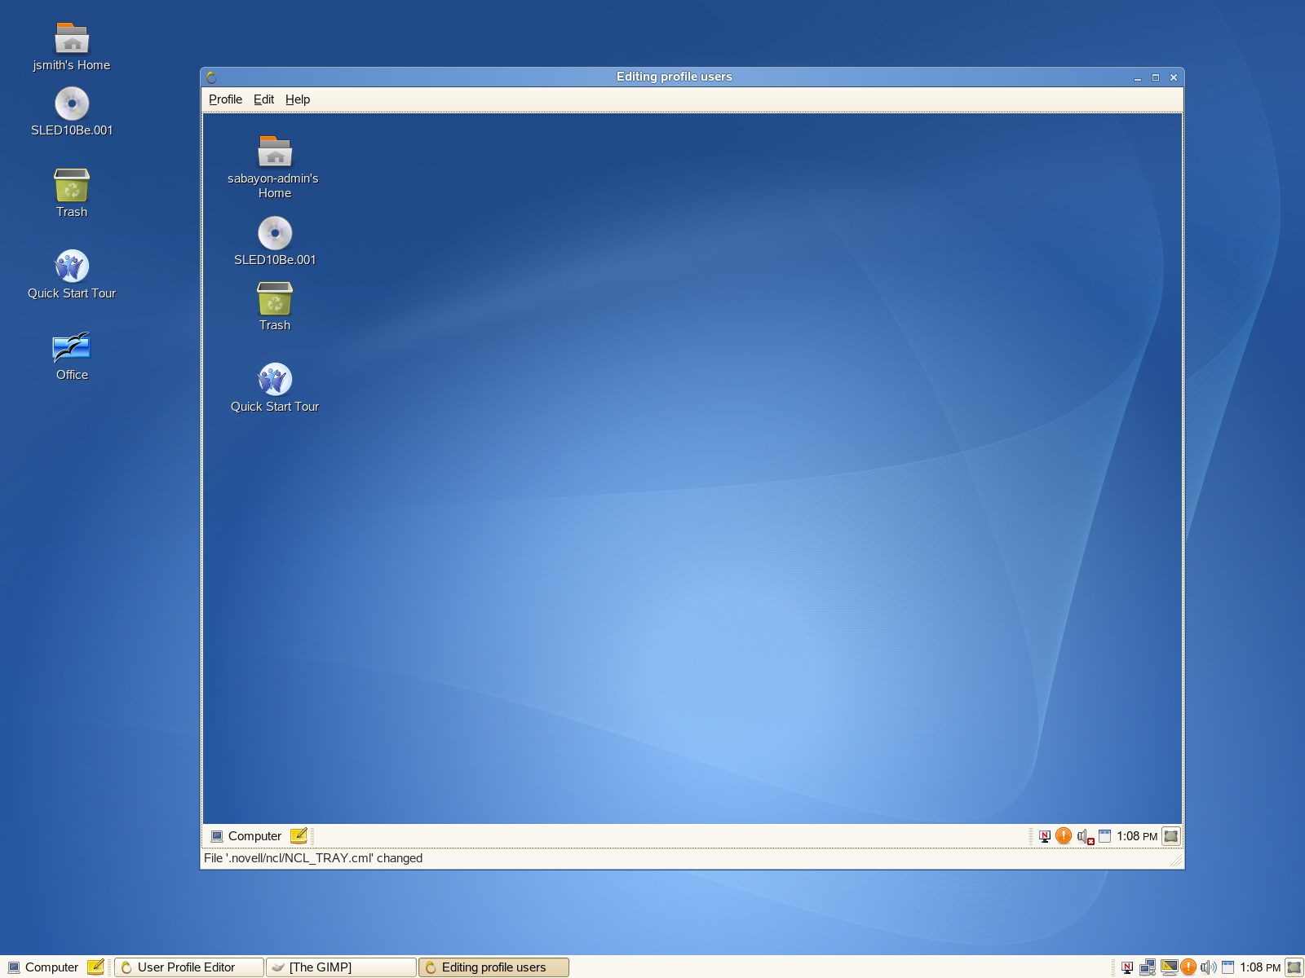Click the status bar message about NCL_TRAY.cml
Screen dimensions: 1305x978
point(313,858)
